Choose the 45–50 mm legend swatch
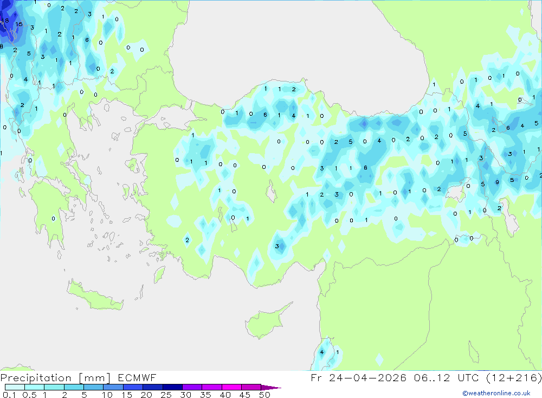 (x=251, y=387)
